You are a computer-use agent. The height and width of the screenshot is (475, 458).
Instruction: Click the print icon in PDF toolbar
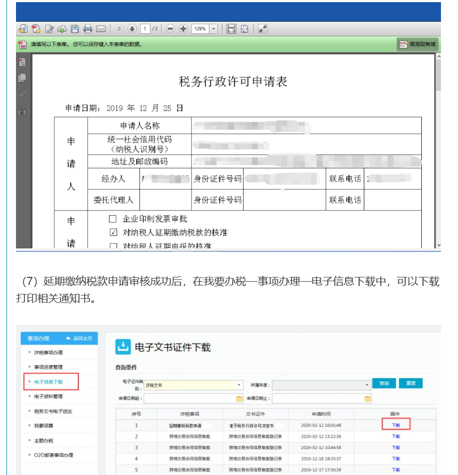coord(88,29)
